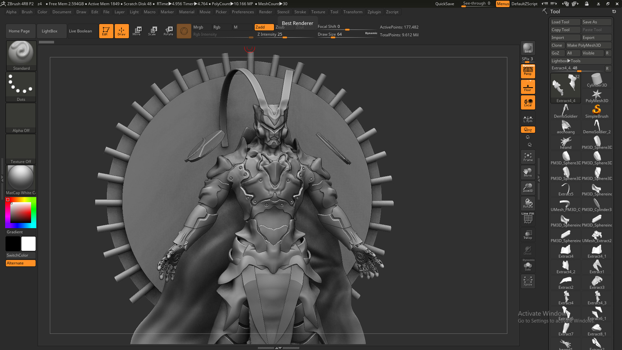Open the Zplugin menu
Image resolution: width=622 pixels, height=350 pixels.
point(374,12)
